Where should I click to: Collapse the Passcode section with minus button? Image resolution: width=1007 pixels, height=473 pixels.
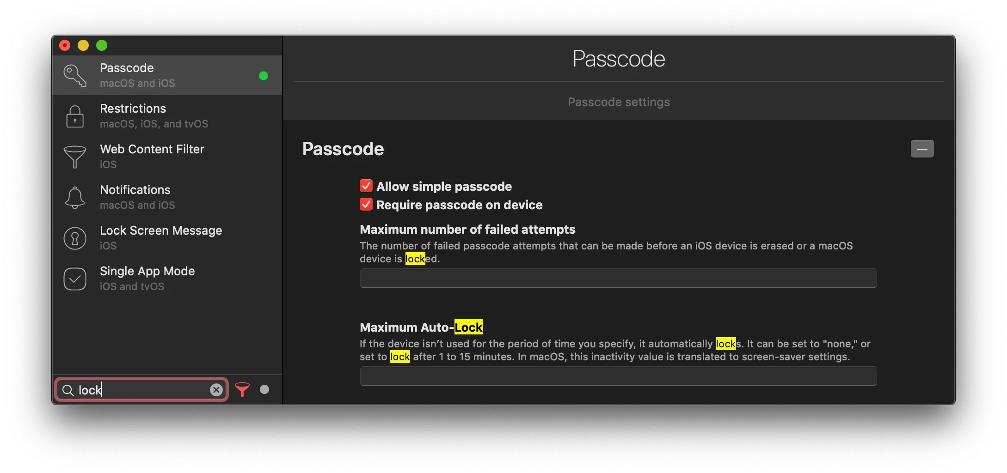pyautogui.click(x=922, y=149)
